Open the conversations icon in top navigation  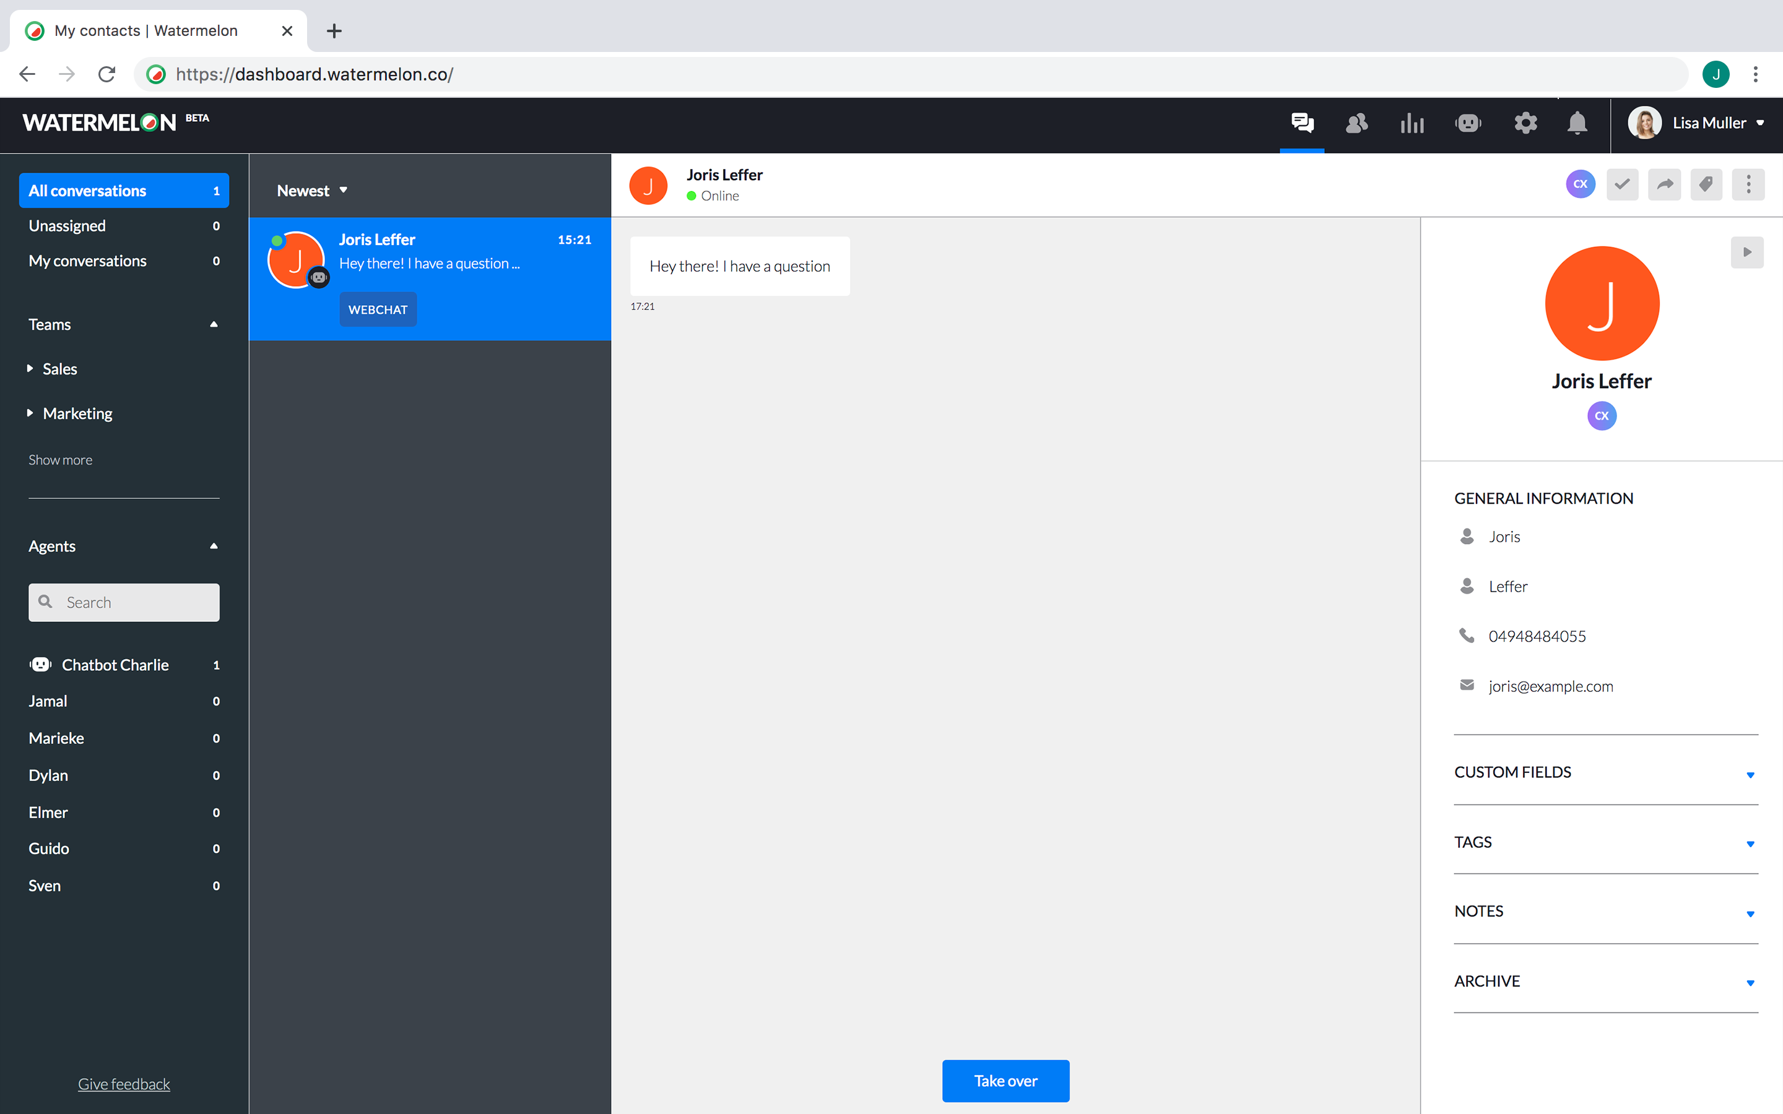pos(1302,123)
